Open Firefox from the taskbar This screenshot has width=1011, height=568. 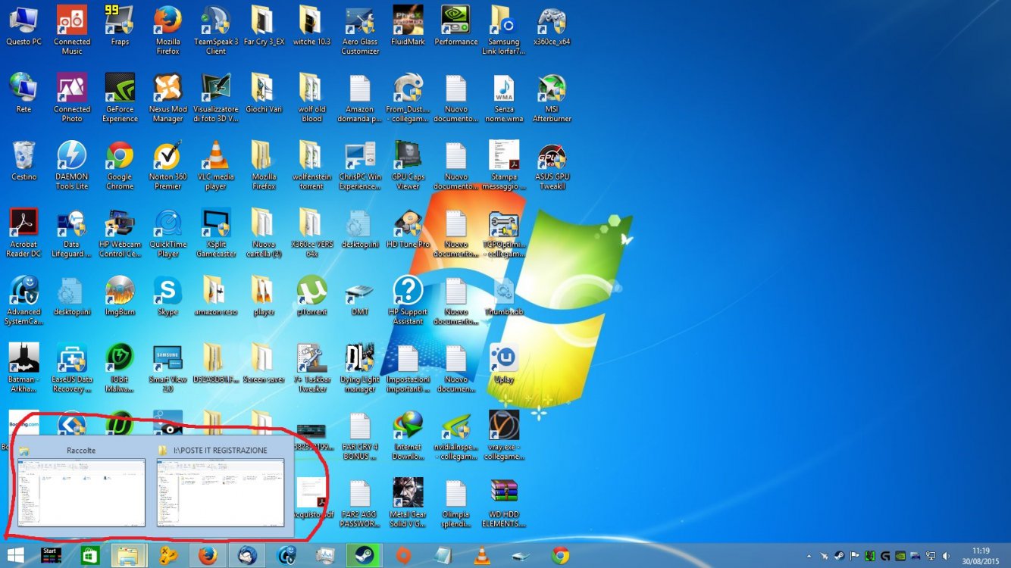click(207, 555)
